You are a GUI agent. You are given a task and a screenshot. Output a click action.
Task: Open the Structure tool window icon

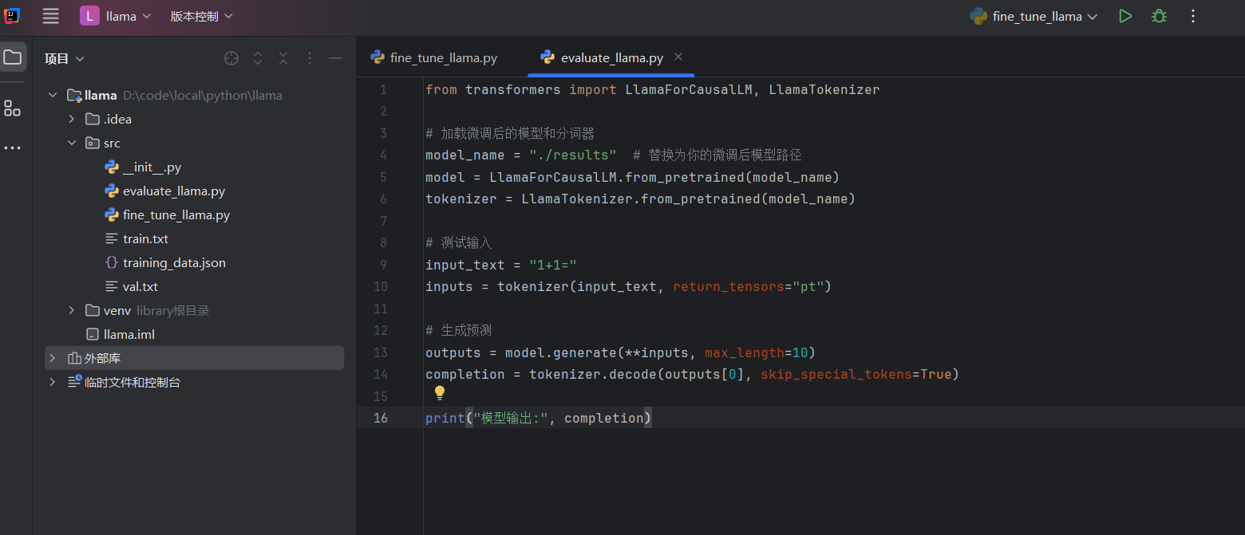pyautogui.click(x=13, y=108)
